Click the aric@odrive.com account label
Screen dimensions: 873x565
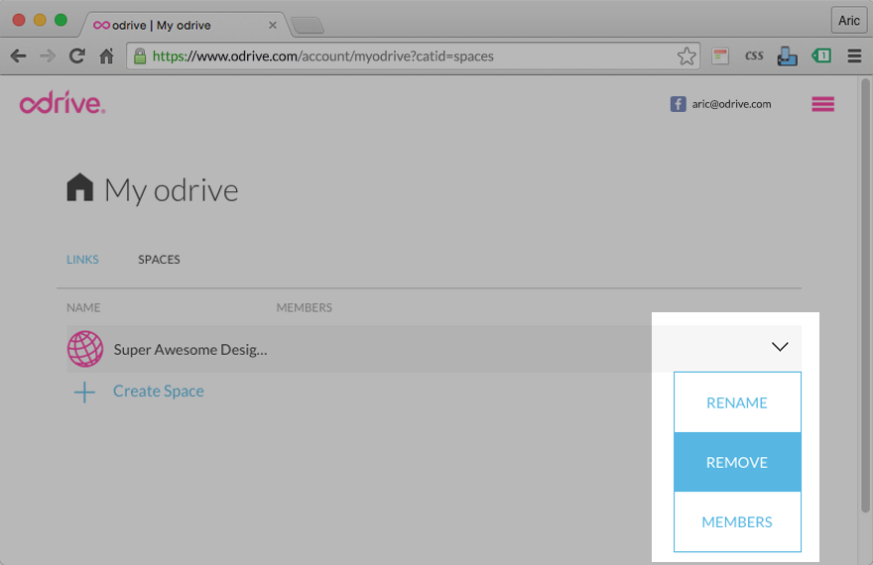pyautogui.click(x=731, y=104)
